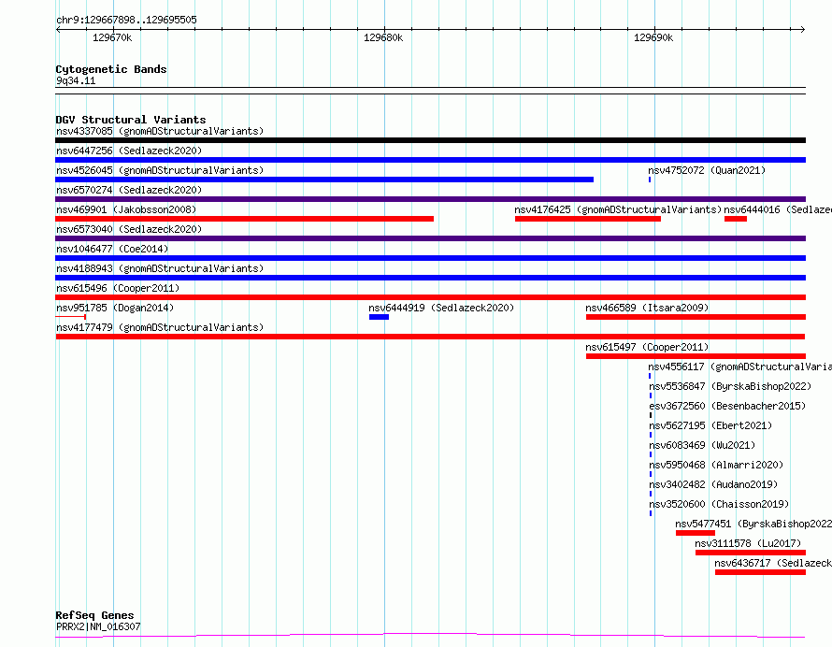Click purple nsv6573040 variant bar
The image size is (832, 647).
click(430, 238)
